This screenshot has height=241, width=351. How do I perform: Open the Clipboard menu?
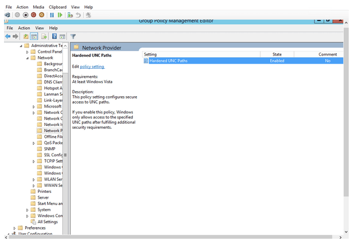(x=57, y=7)
